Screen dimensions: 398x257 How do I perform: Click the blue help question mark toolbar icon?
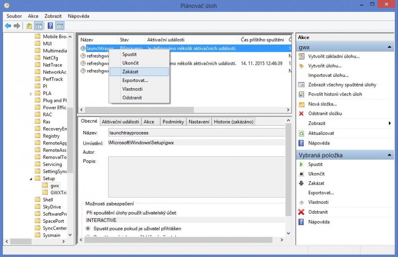click(50, 26)
